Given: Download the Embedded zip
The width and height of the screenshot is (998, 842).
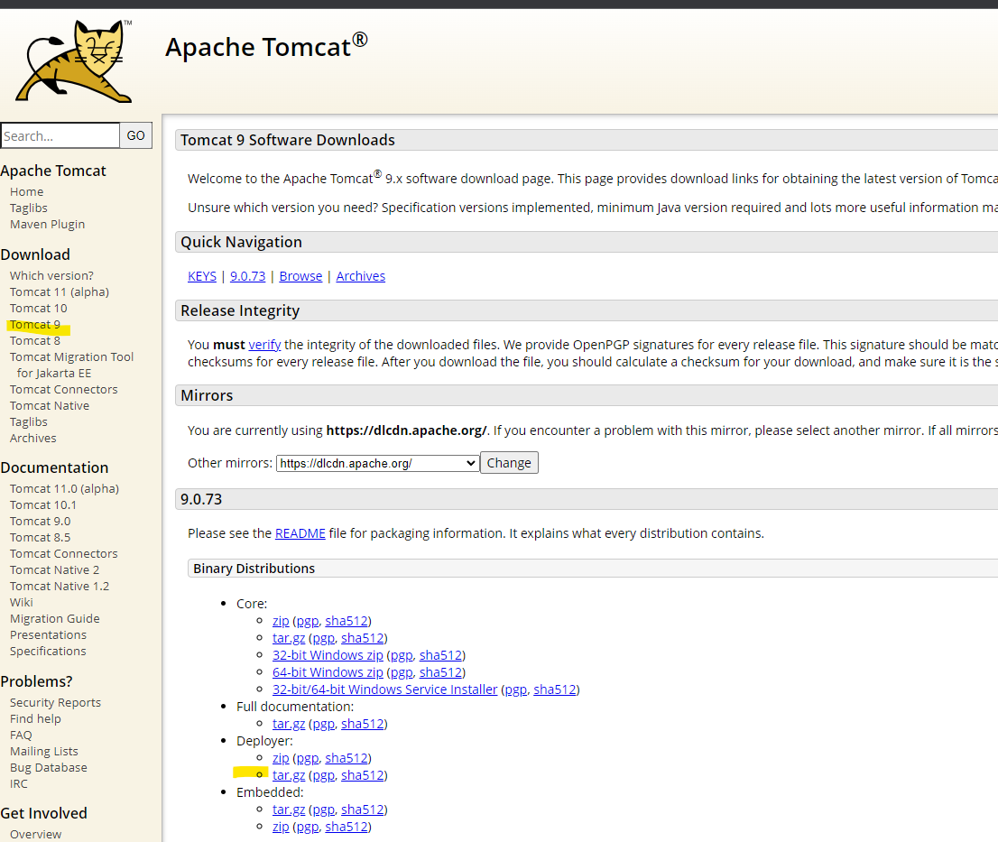Looking at the screenshot, I should pos(281,827).
